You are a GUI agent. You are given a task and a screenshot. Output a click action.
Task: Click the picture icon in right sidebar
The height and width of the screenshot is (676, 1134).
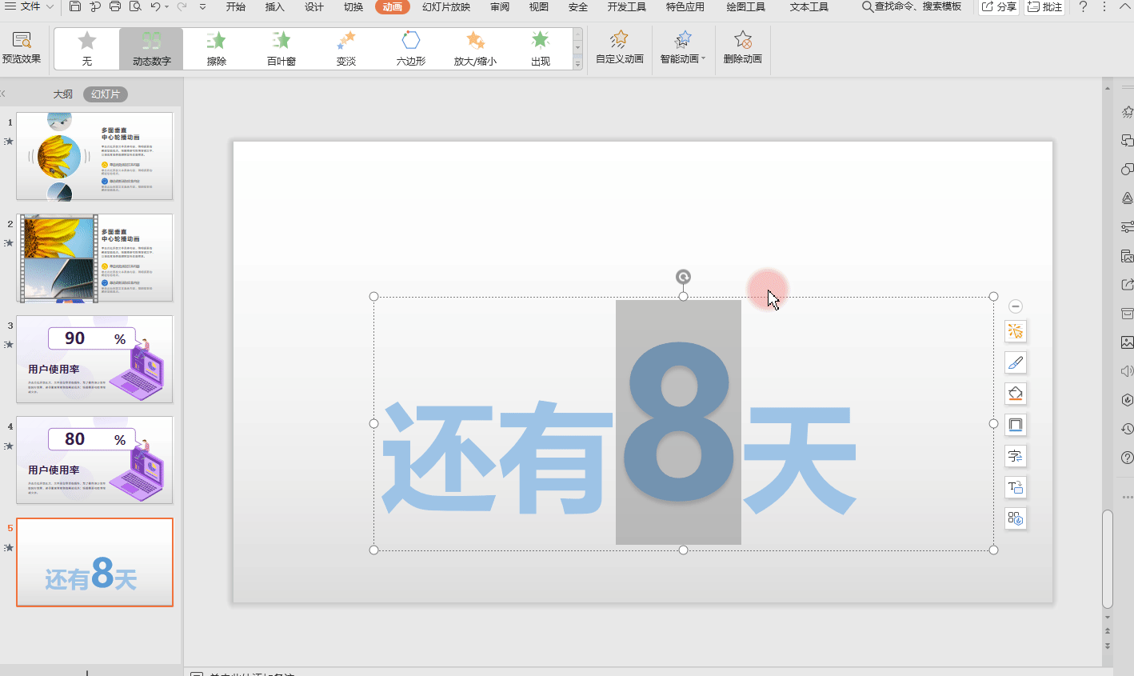pyautogui.click(x=1127, y=342)
